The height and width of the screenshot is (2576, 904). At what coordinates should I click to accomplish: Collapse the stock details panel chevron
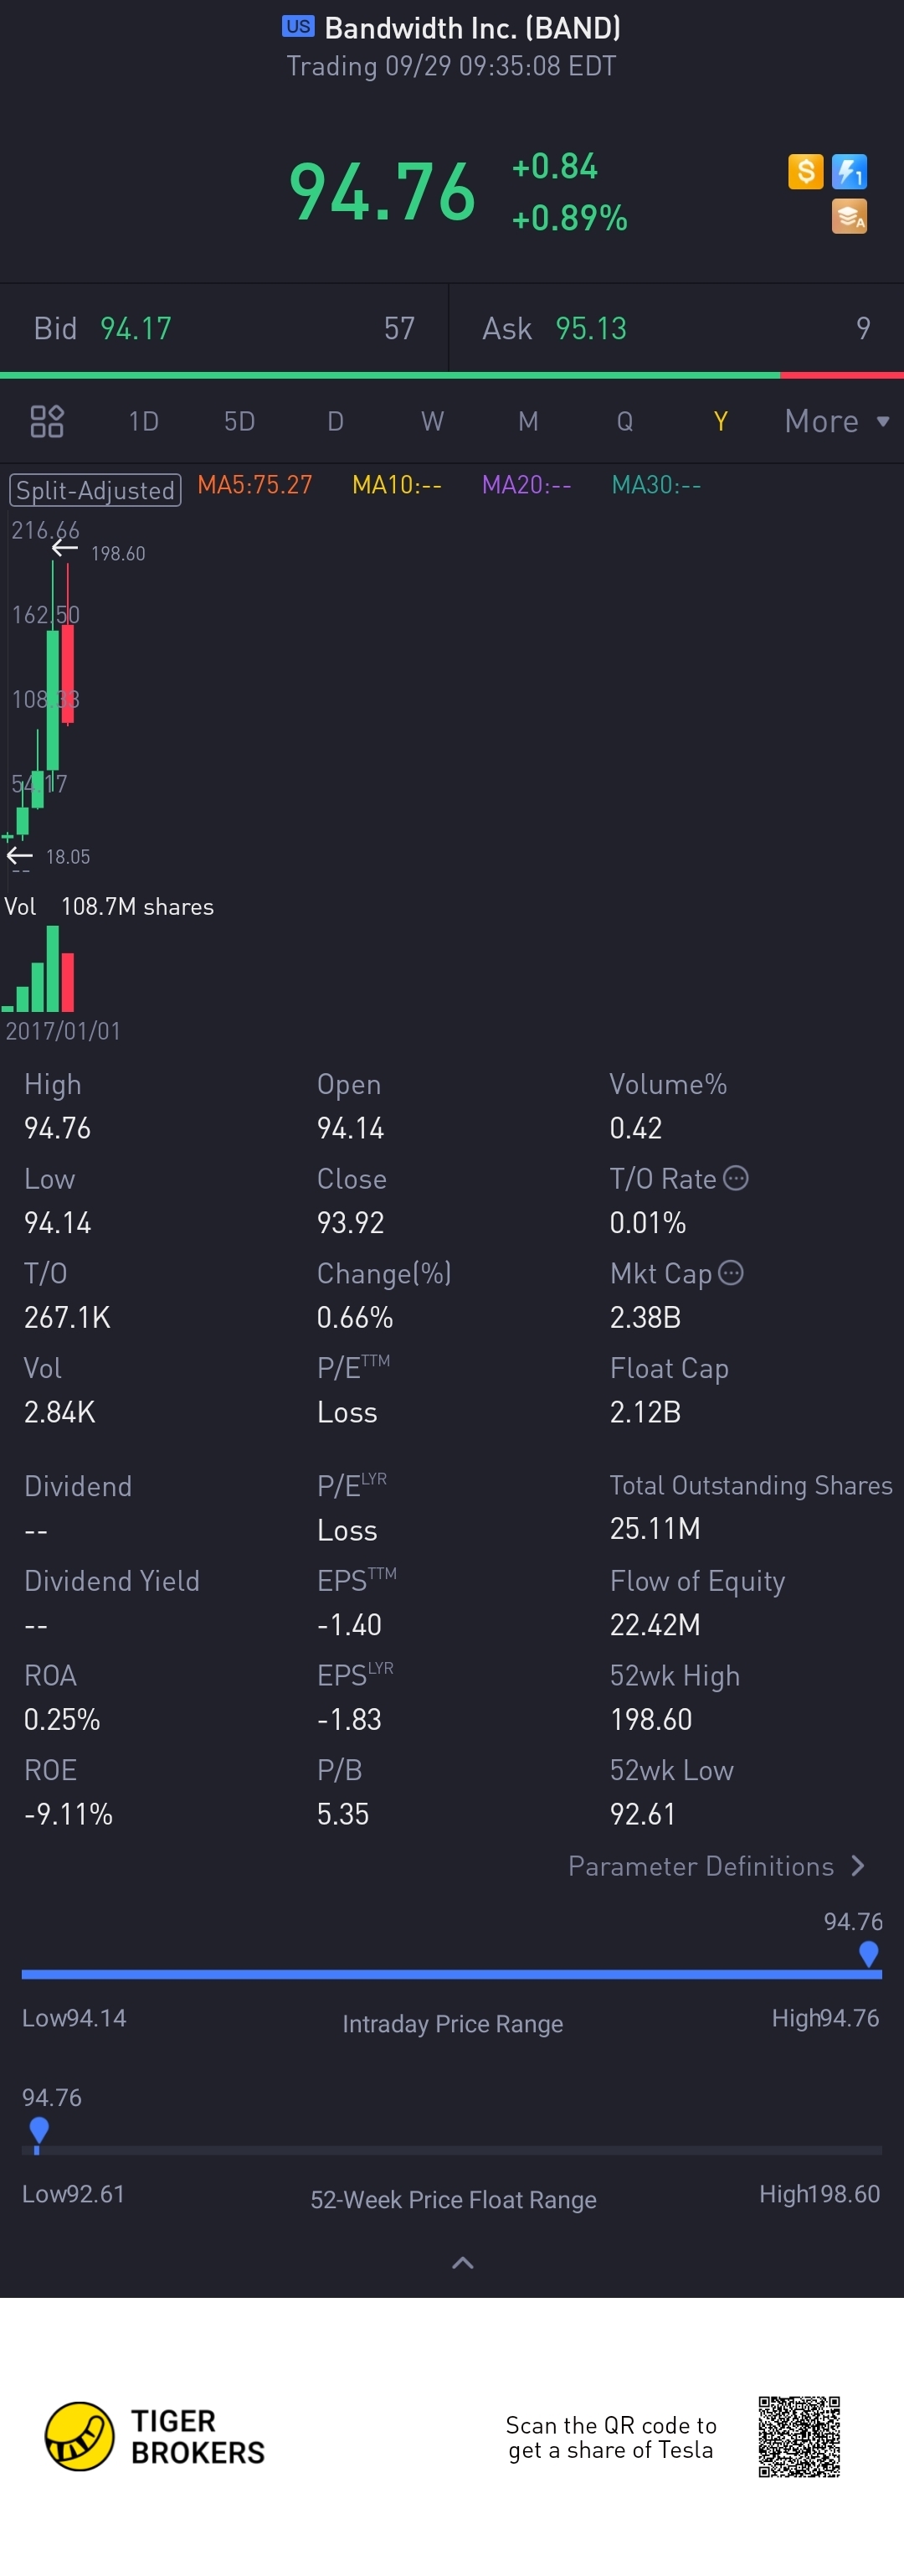[463, 2262]
